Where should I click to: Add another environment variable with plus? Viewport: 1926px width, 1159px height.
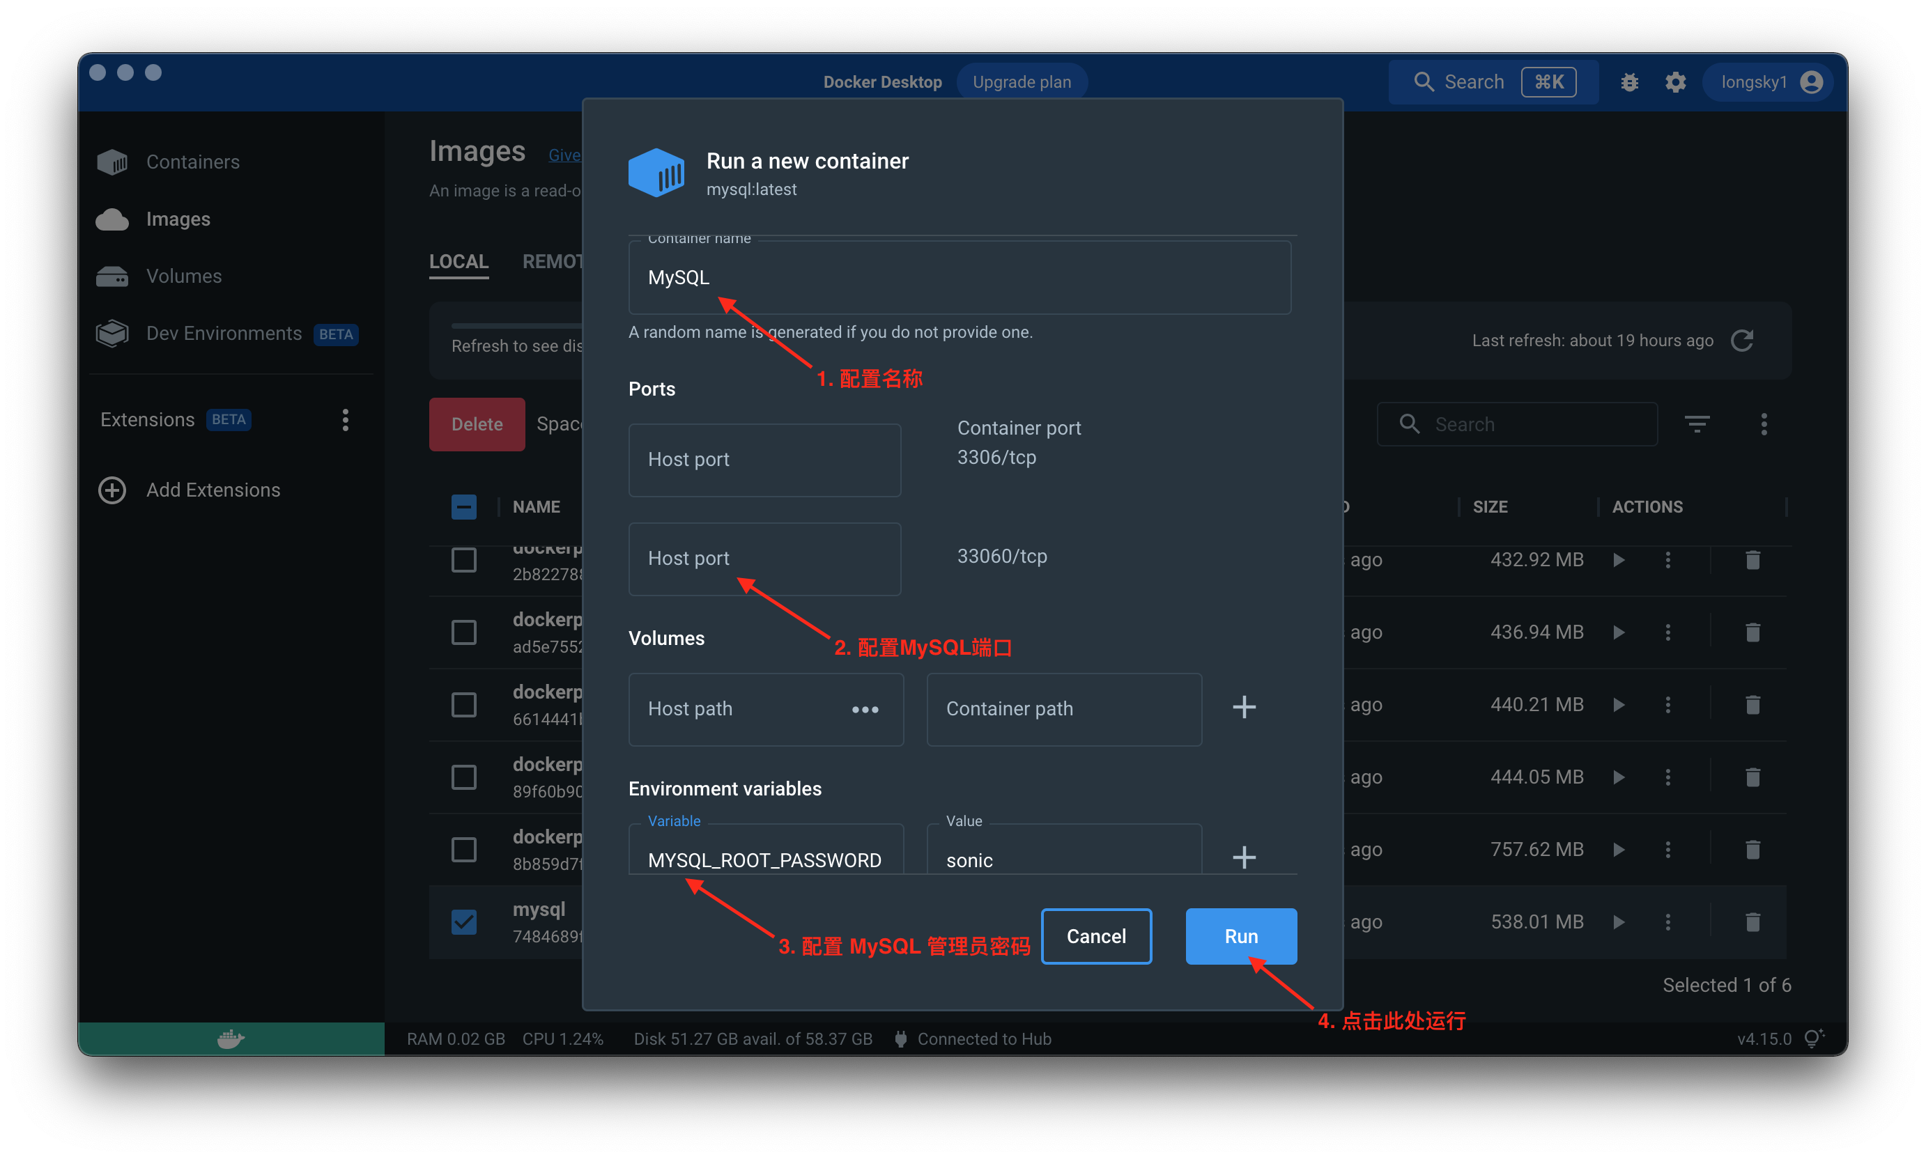tap(1244, 857)
